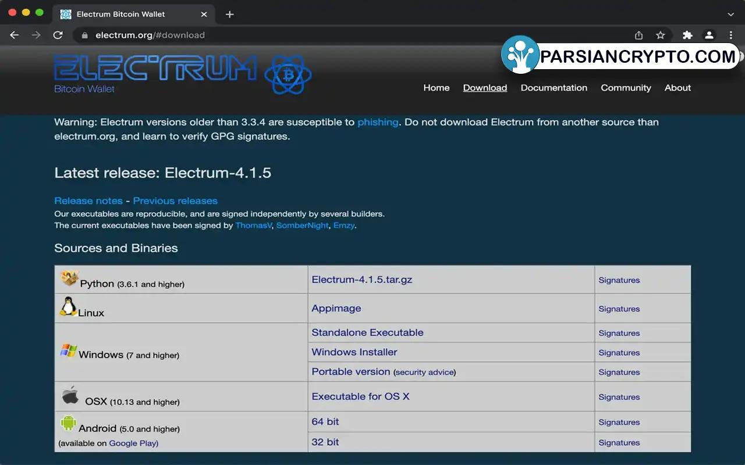The image size is (745, 465).
Task: Open Signatures for Executable for OS X
Action: (619, 397)
